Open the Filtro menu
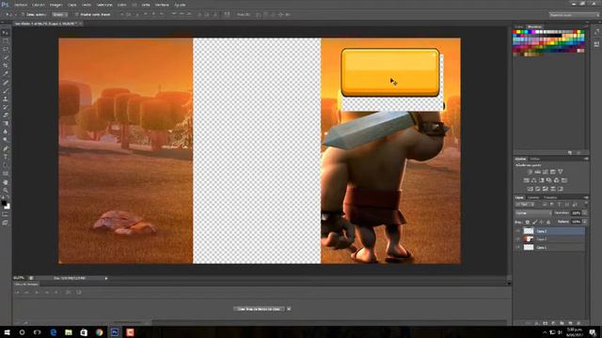Screen dimensions: 602x338 point(121,5)
